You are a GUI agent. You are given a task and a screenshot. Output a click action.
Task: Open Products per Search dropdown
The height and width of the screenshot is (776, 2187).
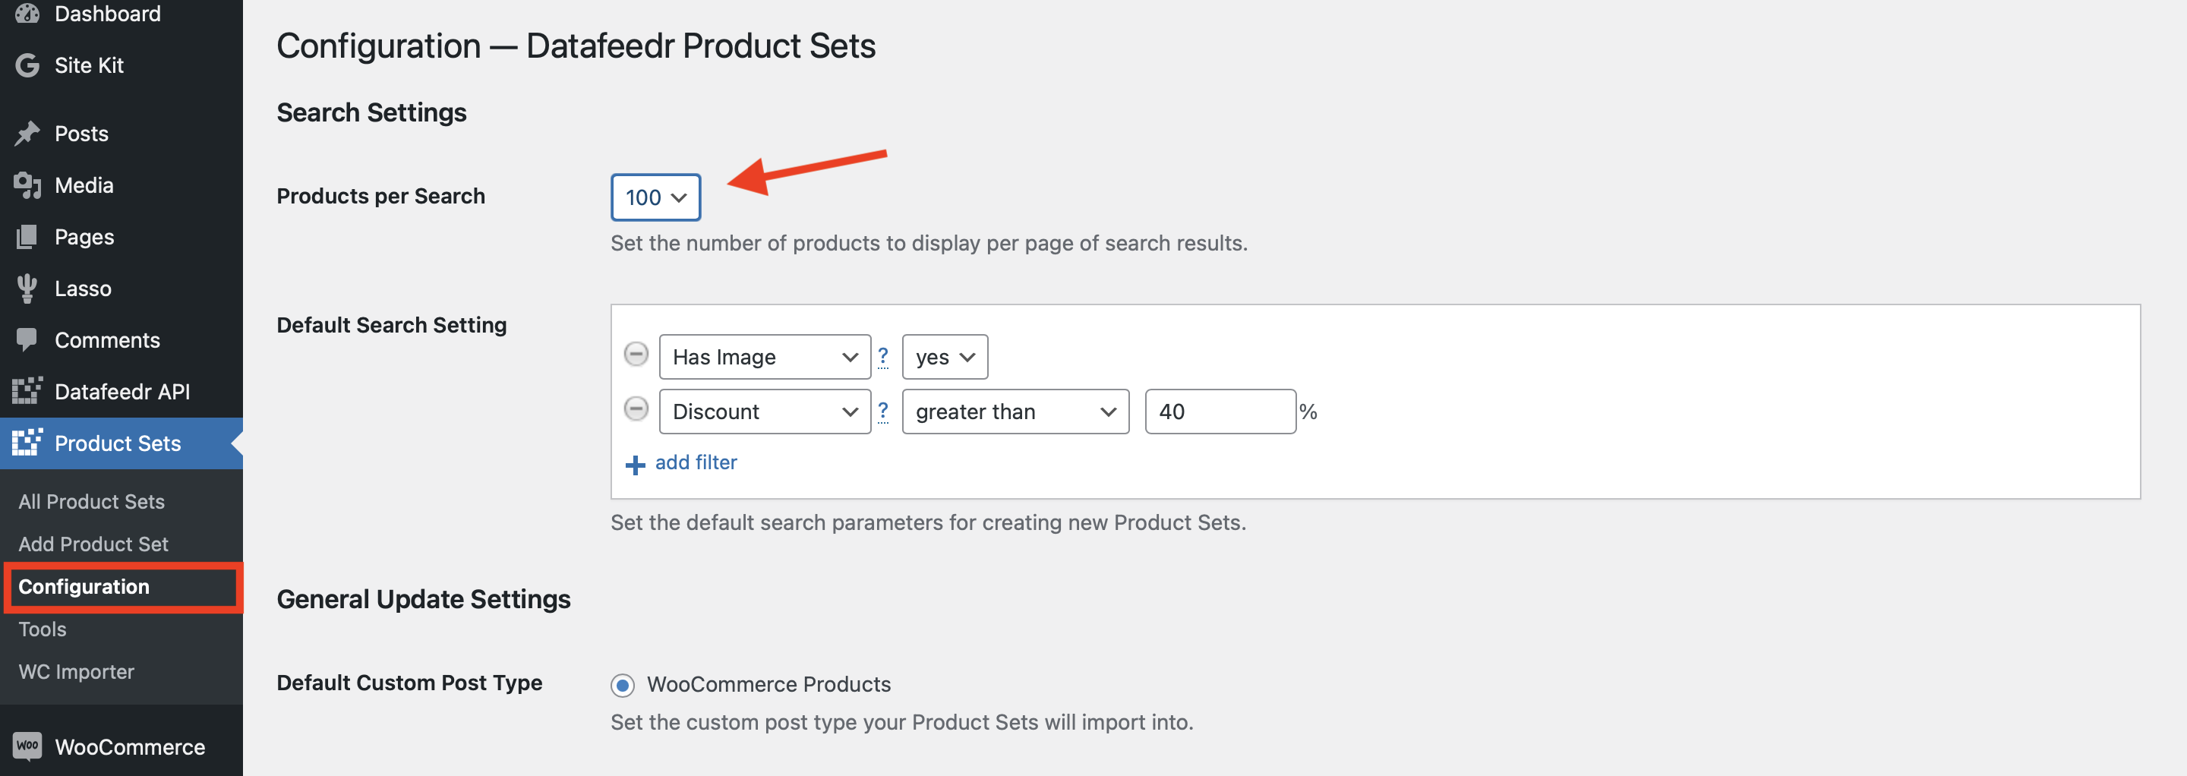point(655,197)
